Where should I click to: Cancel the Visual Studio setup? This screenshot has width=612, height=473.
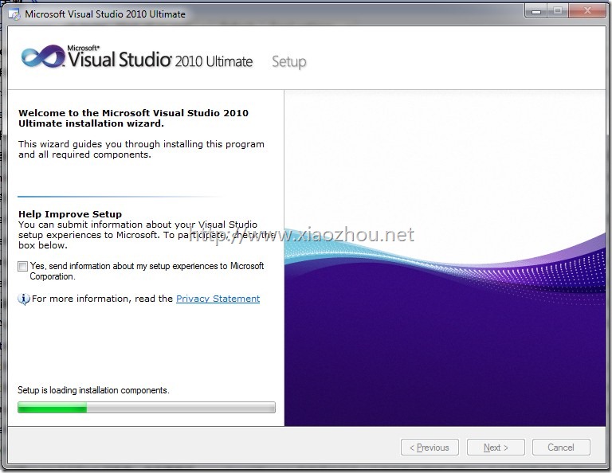click(561, 448)
